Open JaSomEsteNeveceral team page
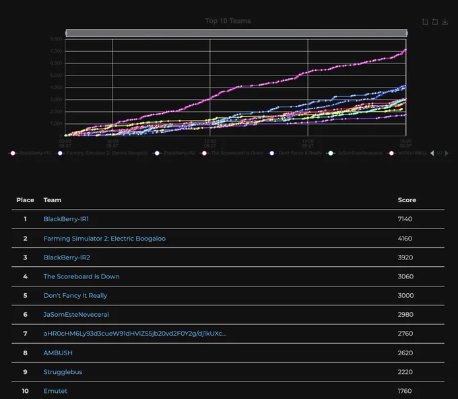 click(76, 315)
